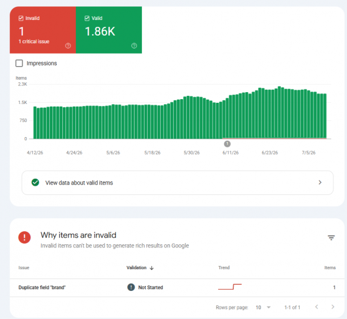Go to the next page arrow

tap(333, 307)
